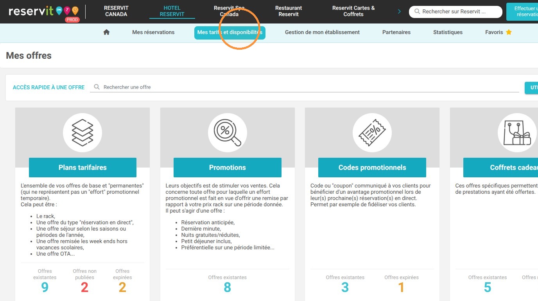
Task: Open the Partenaires menu
Action: [396, 32]
